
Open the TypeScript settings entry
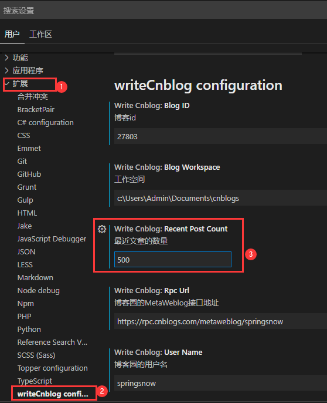(35, 381)
